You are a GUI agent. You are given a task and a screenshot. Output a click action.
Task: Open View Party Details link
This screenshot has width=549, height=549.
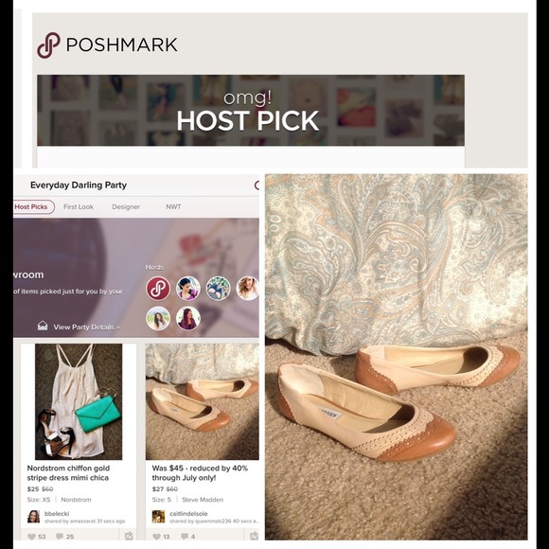click(86, 327)
